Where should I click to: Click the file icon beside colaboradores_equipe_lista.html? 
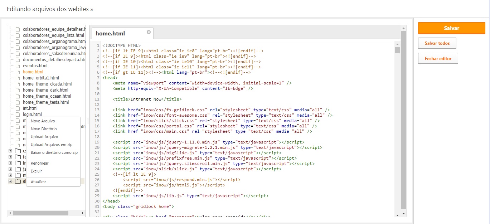coord(18,35)
